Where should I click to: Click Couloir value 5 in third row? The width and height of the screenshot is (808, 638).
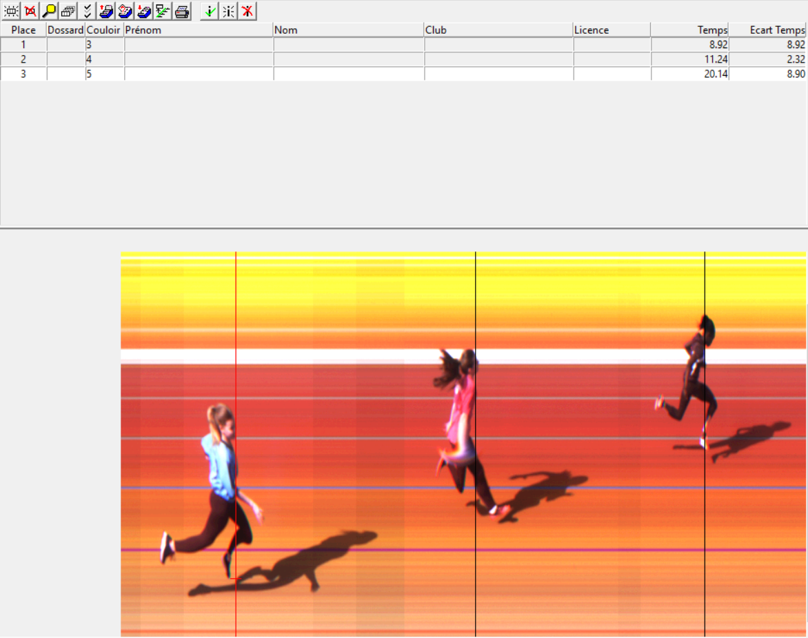pyautogui.click(x=105, y=74)
